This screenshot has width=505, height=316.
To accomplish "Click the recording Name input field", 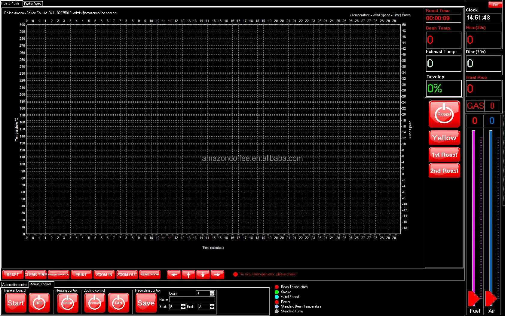I will pos(192,299).
